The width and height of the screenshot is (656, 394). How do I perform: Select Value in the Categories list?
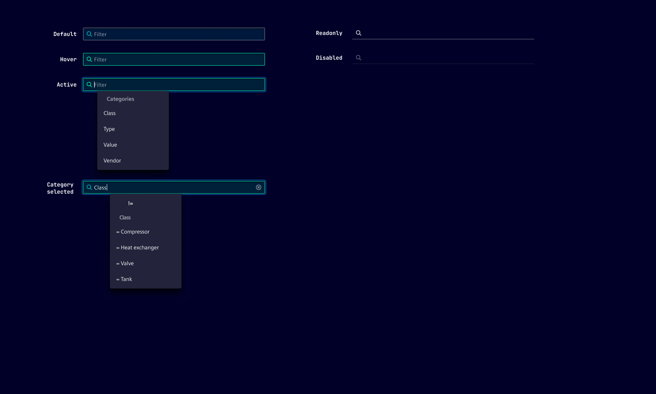coord(110,145)
